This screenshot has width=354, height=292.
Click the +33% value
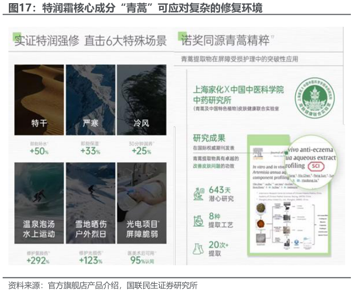click(x=90, y=151)
